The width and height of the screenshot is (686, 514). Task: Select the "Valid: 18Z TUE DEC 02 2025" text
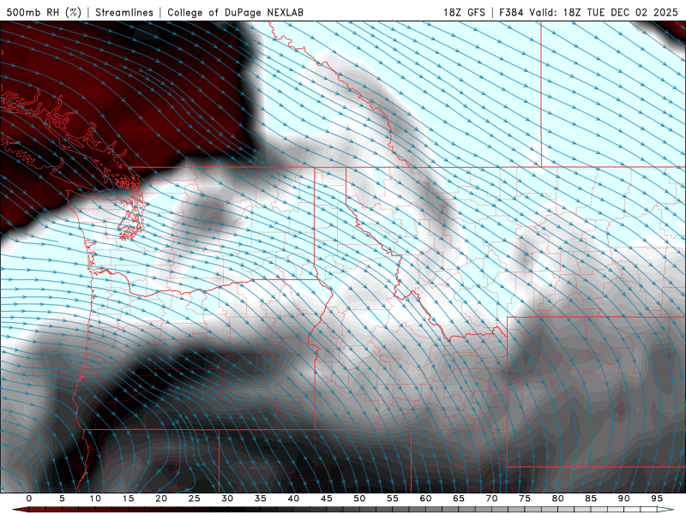click(604, 12)
